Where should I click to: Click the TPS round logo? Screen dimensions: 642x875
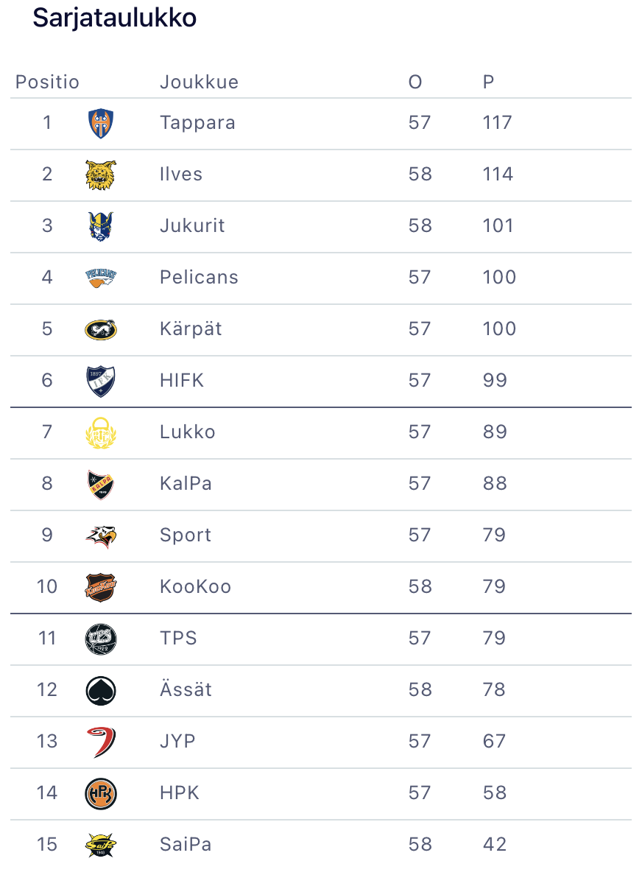pyautogui.click(x=101, y=639)
